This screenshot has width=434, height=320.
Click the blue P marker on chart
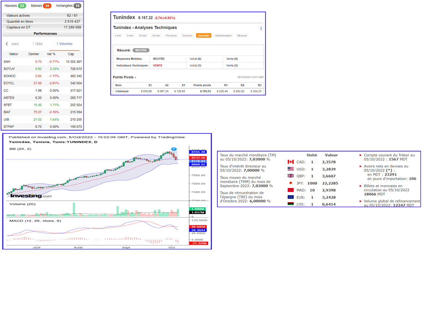click(174, 149)
